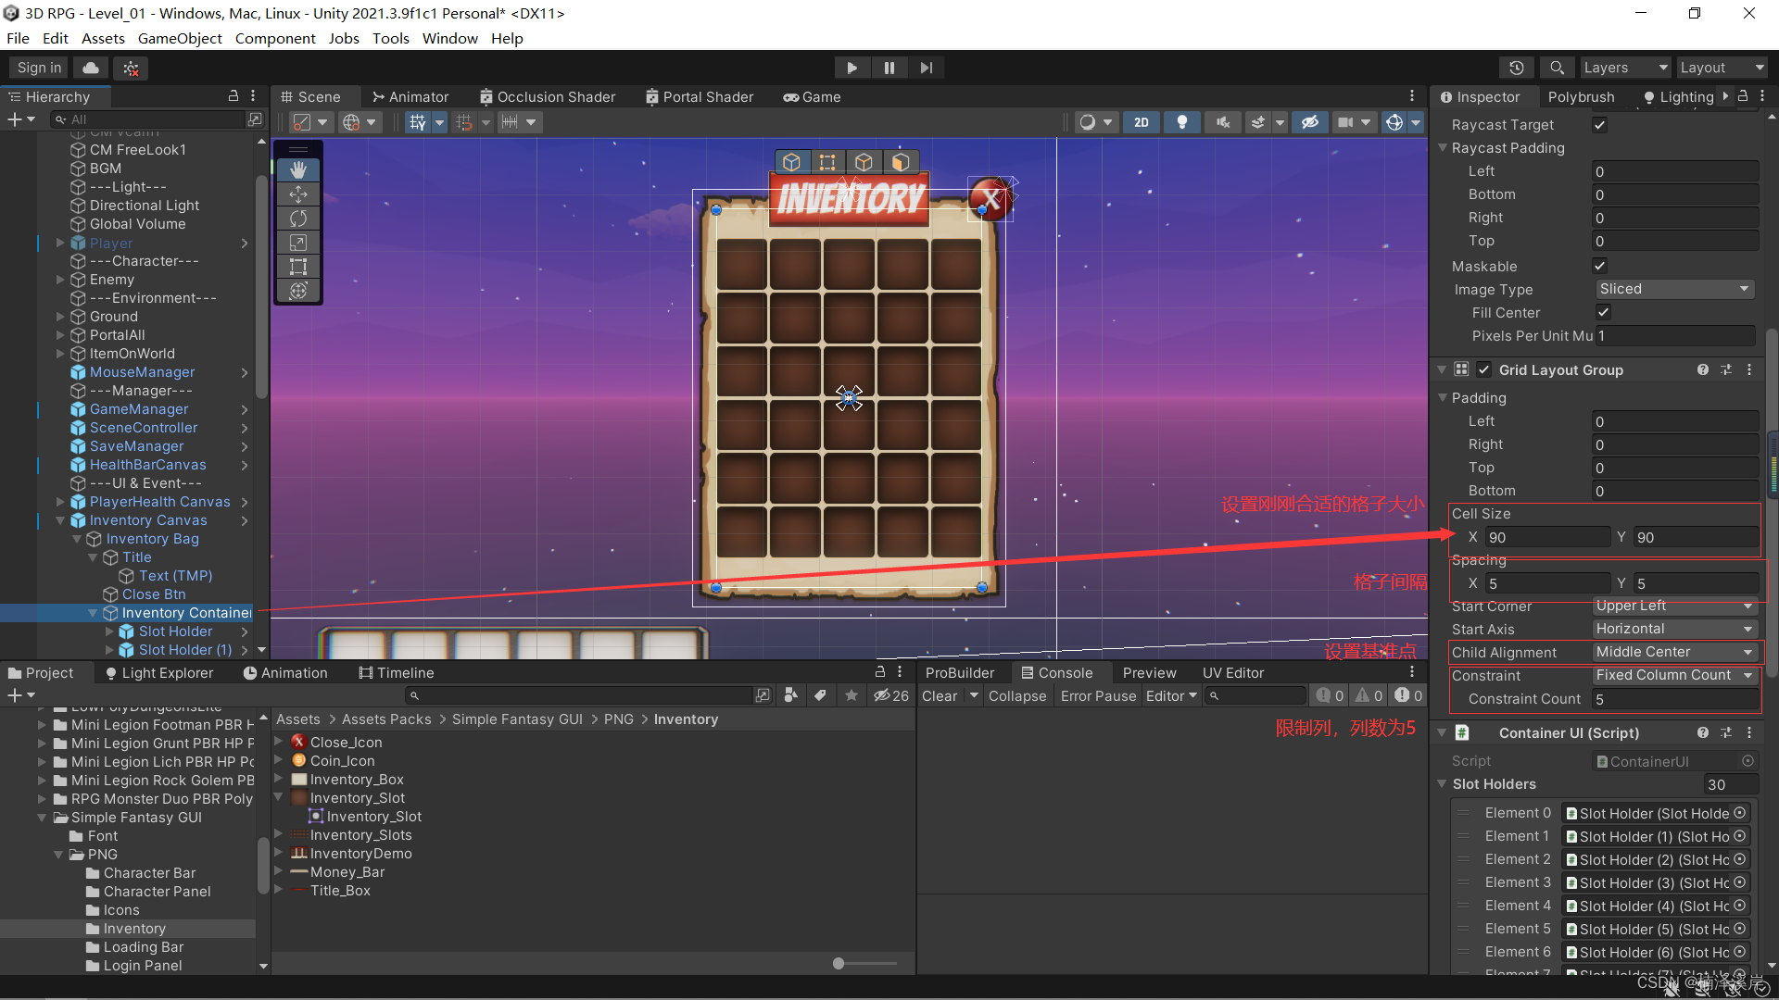Open Start Axis Horizontal dropdown
Screen dimensions: 1779x1000
tap(1674, 629)
